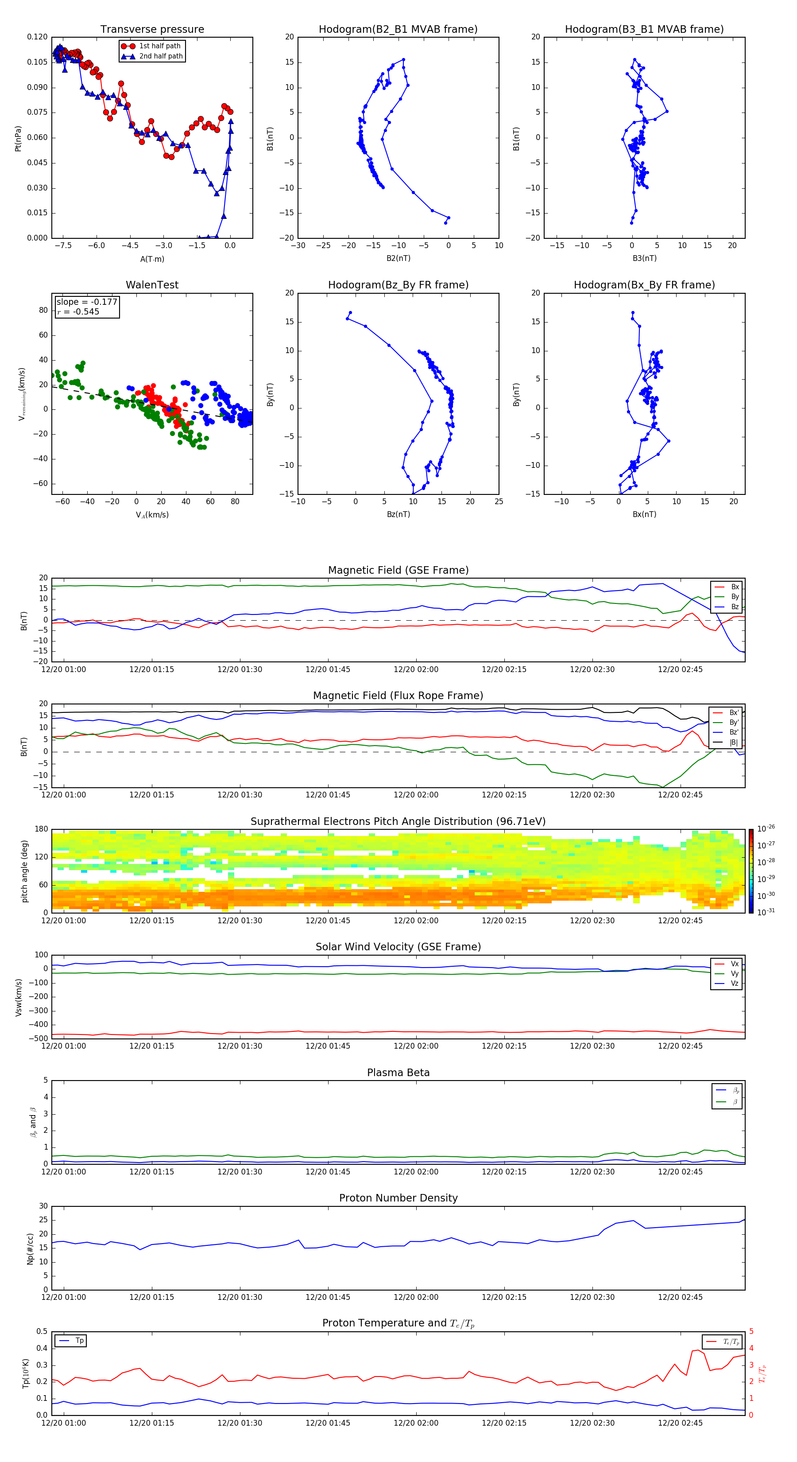Click the "Hodogram(Bx_By FR frame)" title
The height and width of the screenshot is (1462, 797).
click(644, 285)
